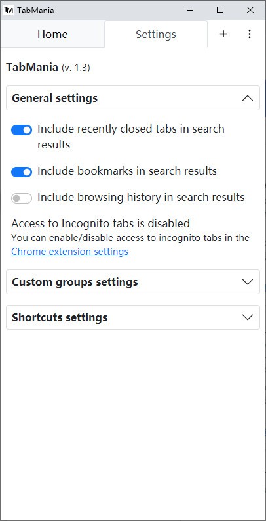Select the Settings tab
Screen dimensions: 266x521
pyautogui.click(x=156, y=34)
